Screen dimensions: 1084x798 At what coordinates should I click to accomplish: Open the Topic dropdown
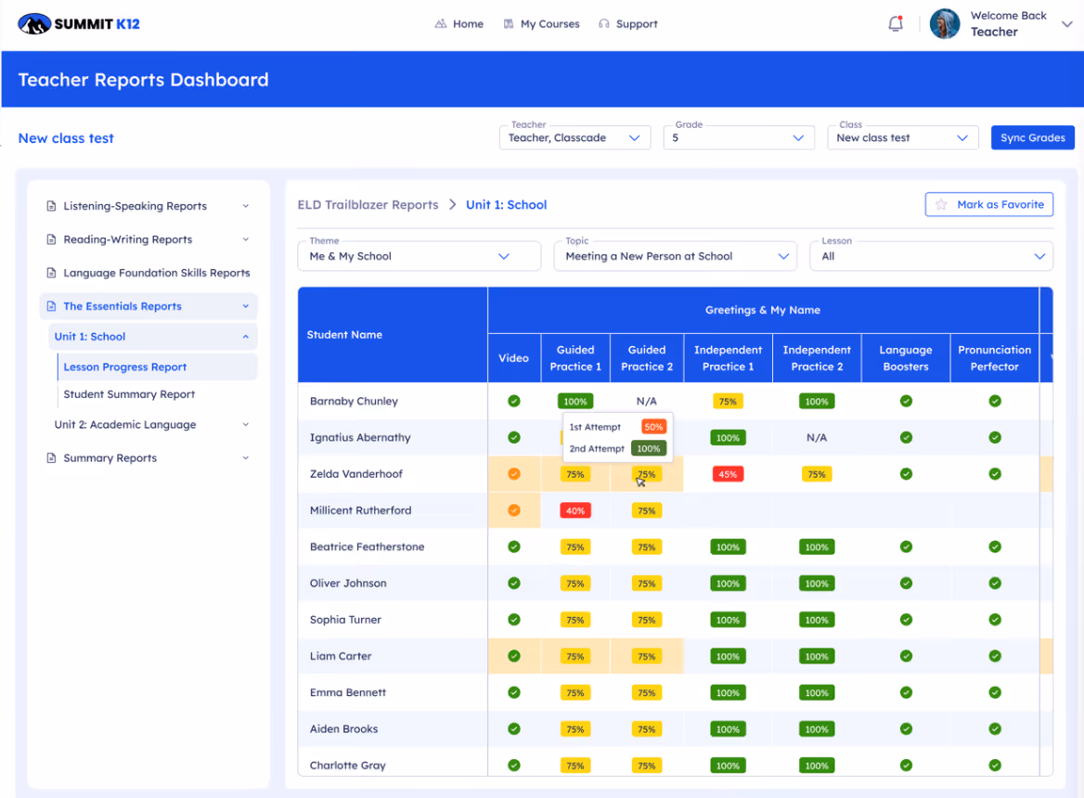(x=675, y=256)
